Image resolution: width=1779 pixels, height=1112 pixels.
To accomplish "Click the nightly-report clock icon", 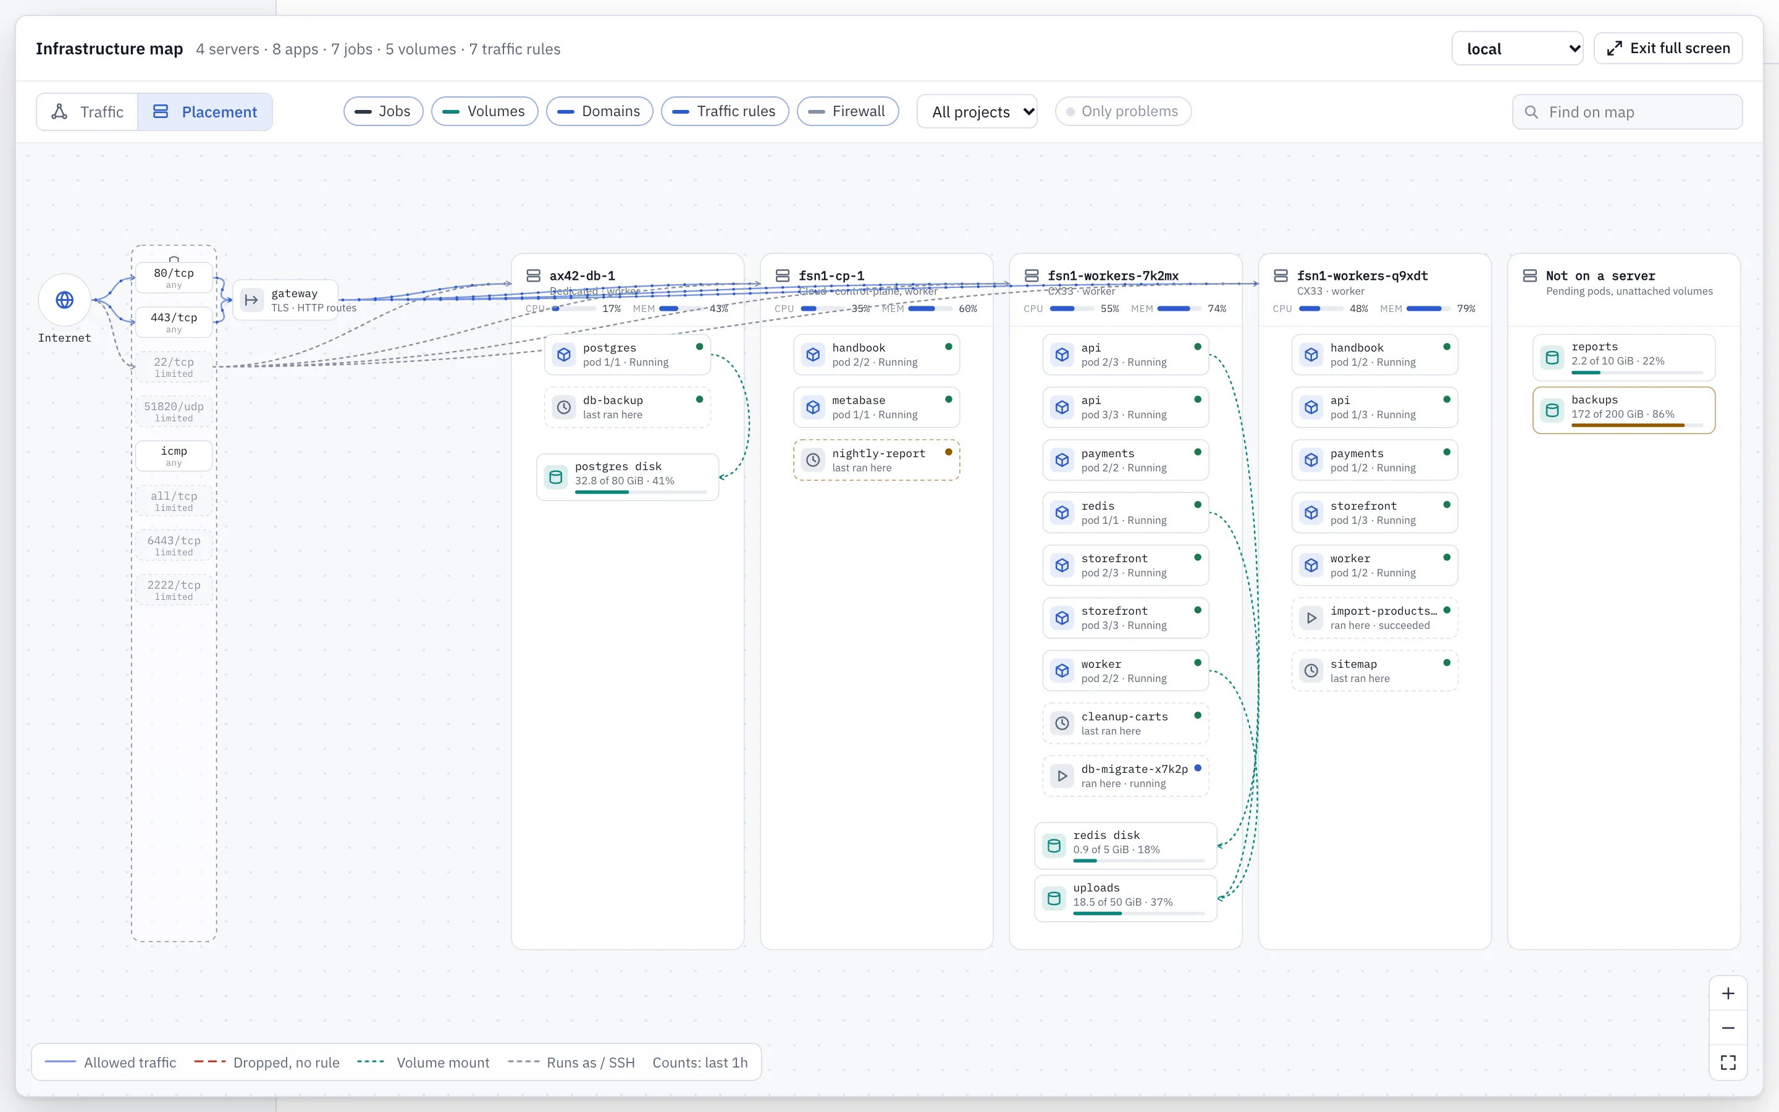I will click(813, 460).
